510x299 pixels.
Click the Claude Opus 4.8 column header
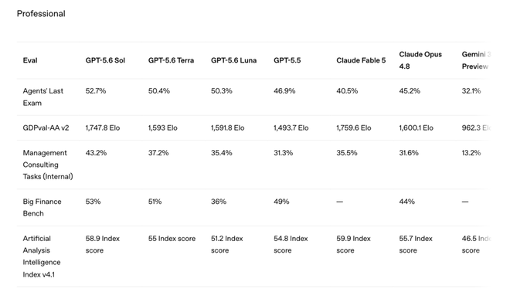click(420, 60)
